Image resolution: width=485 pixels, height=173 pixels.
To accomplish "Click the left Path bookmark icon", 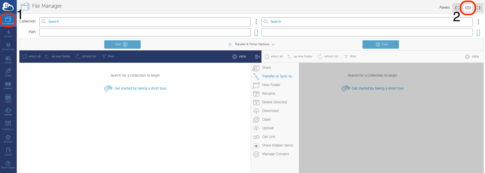I will click(x=256, y=33).
